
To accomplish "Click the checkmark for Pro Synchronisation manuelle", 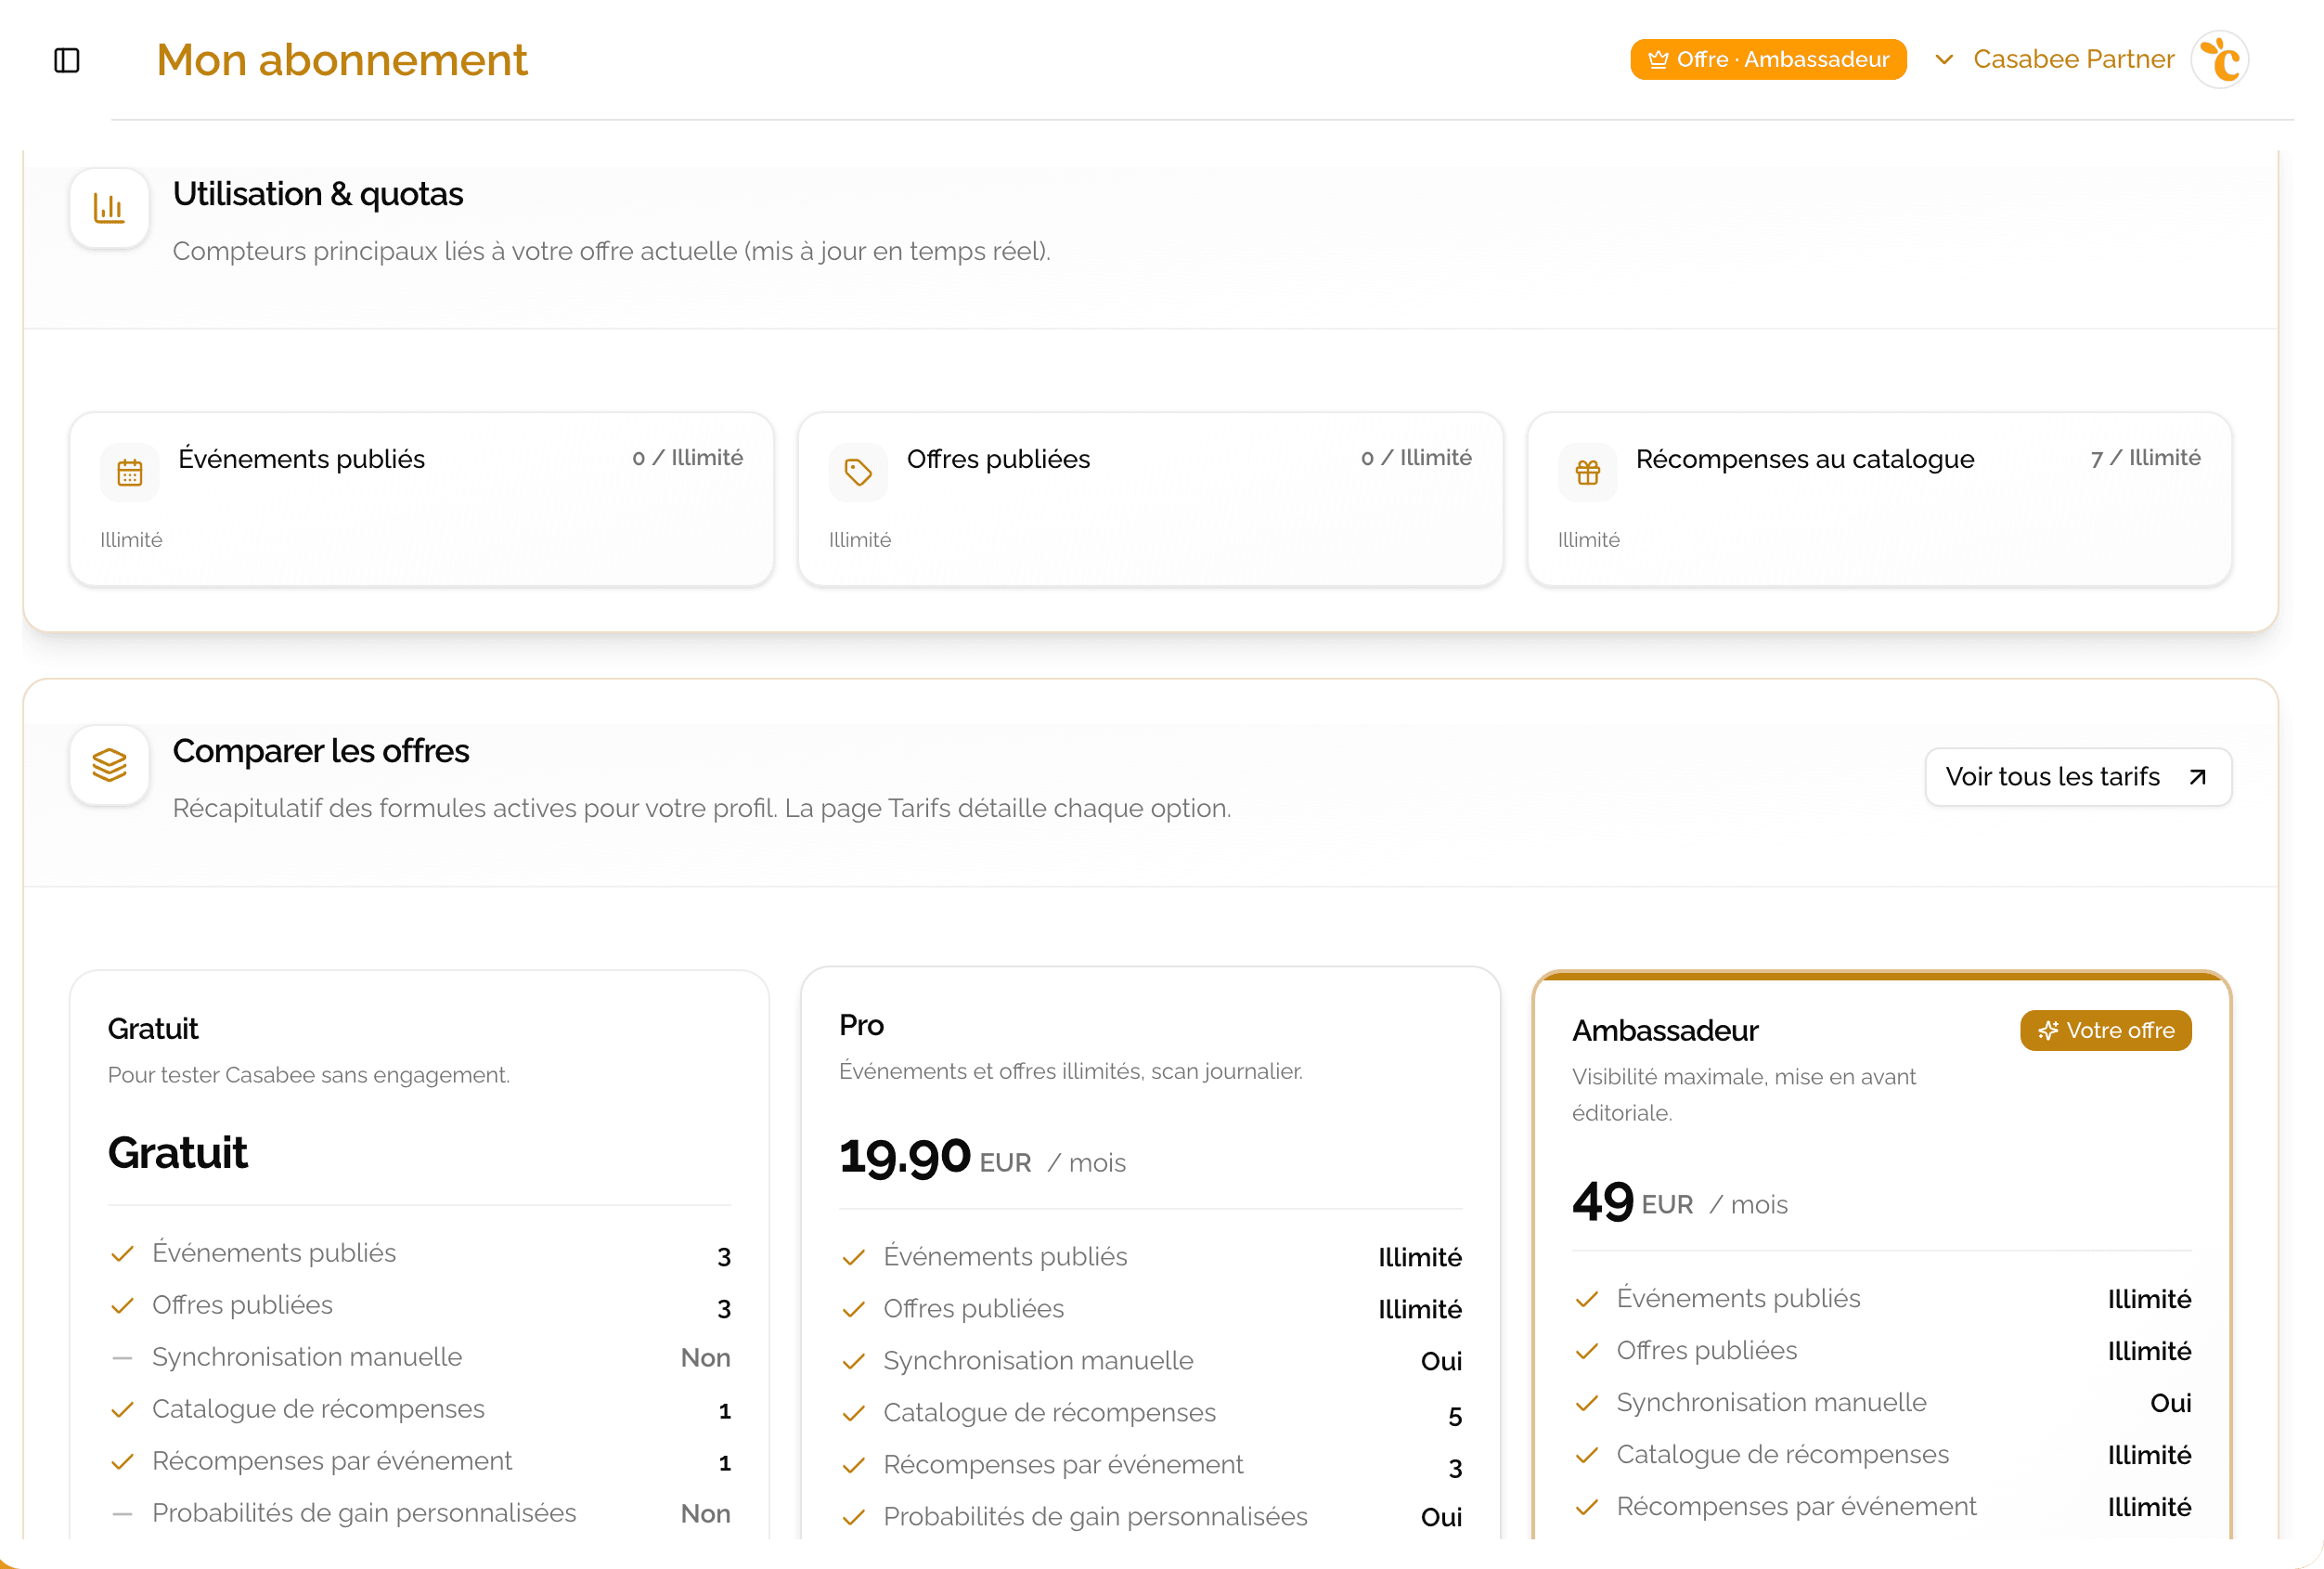I will pyautogui.click(x=853, y=1362).
